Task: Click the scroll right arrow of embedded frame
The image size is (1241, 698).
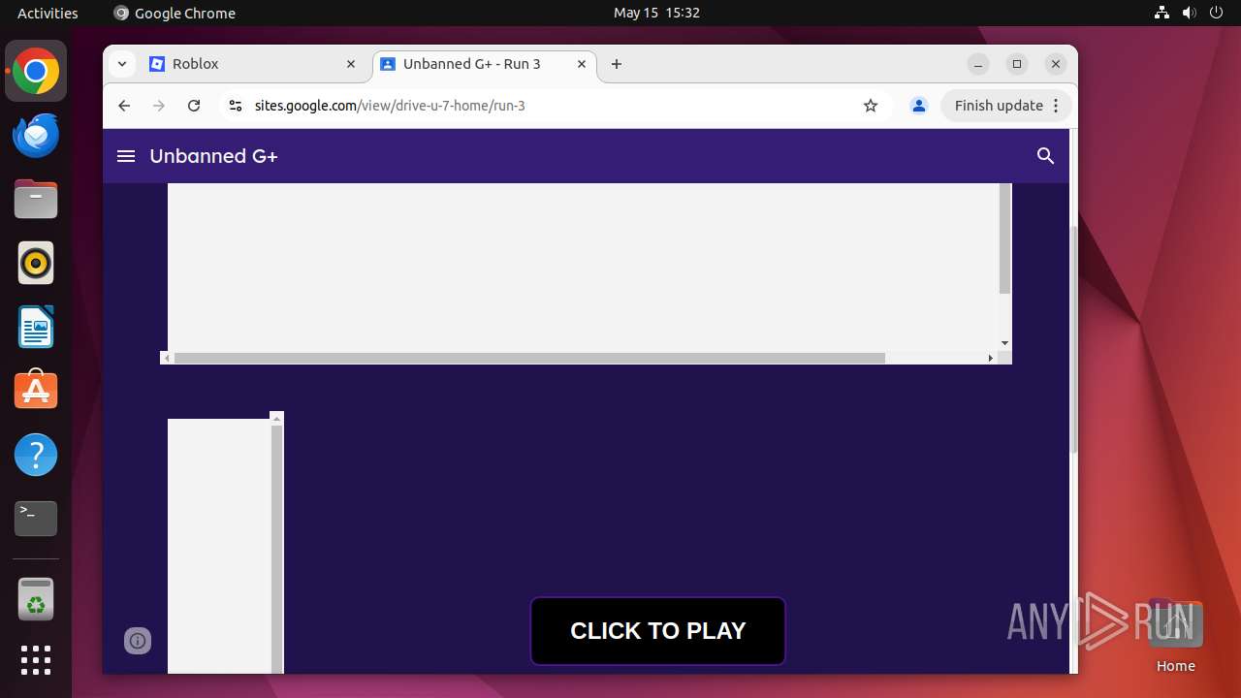Action: pos(990,358)
